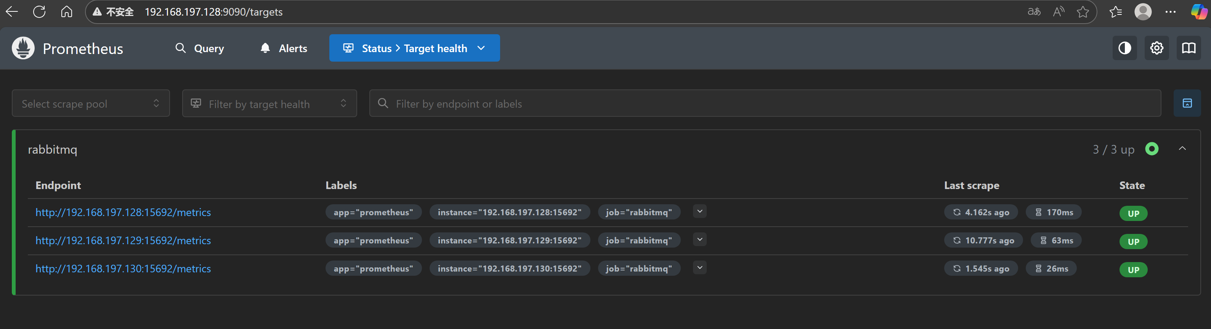The image size is (1211, 329).
Task: Click app="prometheus" label on 130 row
Action: (x=373, y=269)
